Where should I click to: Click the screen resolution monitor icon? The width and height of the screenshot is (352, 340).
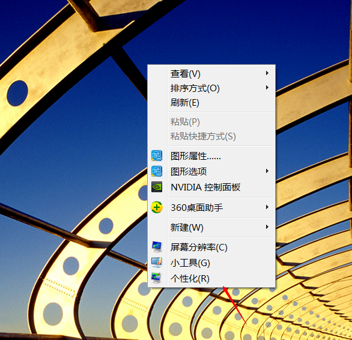[157, 247]
